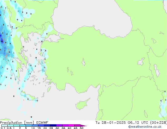Click the 'Tu 28-01-2025' forecast date label

coord(111,123)
